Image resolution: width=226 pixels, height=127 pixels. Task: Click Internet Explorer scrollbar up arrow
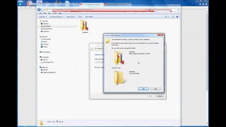207,12
